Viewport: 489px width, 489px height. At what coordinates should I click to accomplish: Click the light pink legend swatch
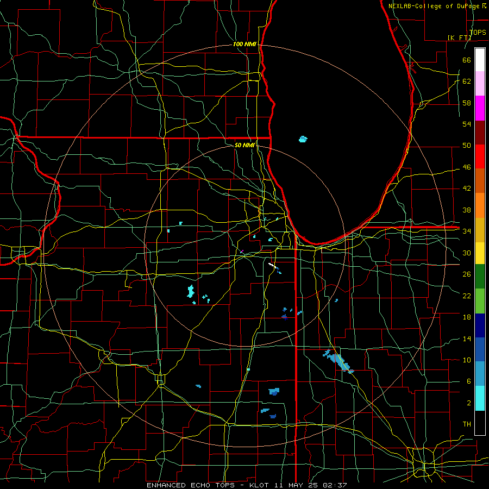[x=480, y=84]
